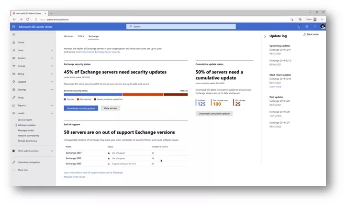Screen dimensions: 346x206
Task: Open Learn more about end-of-support resources link
Action: click(x=93, y=173)
